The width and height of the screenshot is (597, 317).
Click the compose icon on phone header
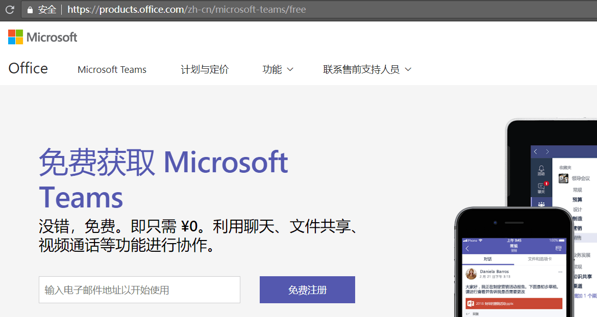coord(559,248)
